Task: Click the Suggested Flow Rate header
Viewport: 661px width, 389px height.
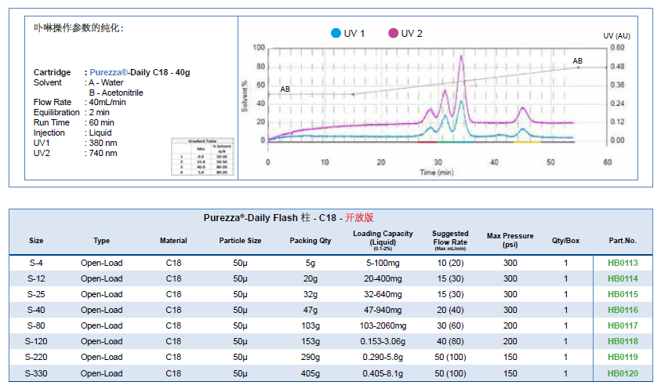Action: (x=450, y=240)
